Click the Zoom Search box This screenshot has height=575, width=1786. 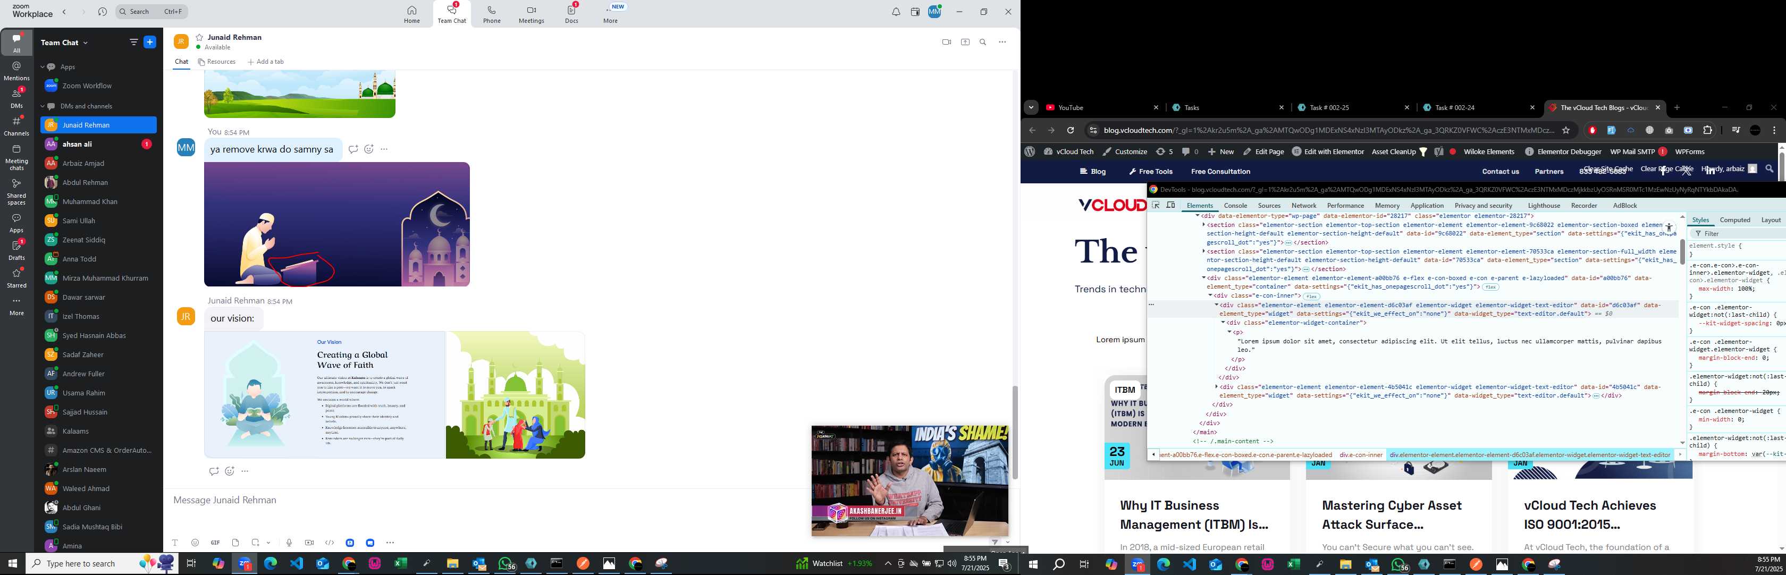click(x=151, y=12)
